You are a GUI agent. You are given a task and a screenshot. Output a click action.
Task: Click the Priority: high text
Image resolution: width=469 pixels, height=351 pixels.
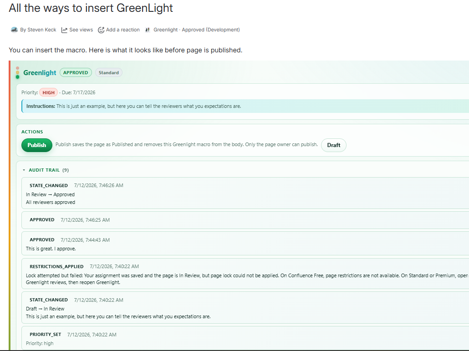[40, 344]
